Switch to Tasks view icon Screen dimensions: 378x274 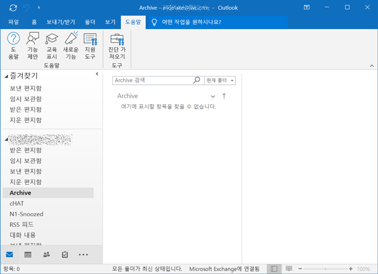65,255
